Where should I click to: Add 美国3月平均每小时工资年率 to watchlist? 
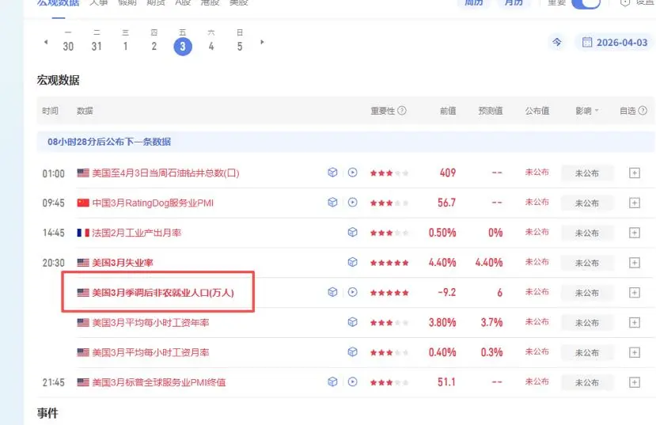tap(635, 323)
